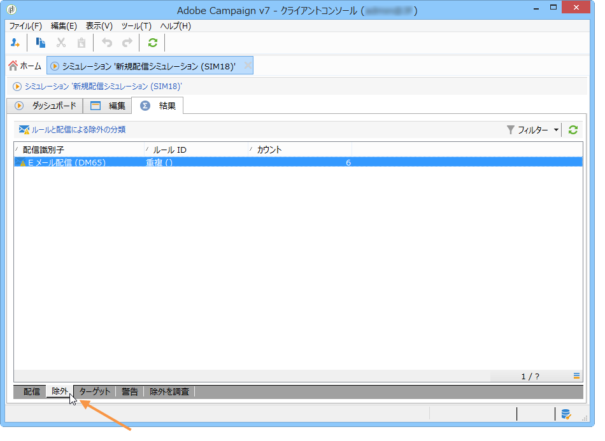
Task: Click the Adobe Campaign title bar logo
Action: pos(11,10)
